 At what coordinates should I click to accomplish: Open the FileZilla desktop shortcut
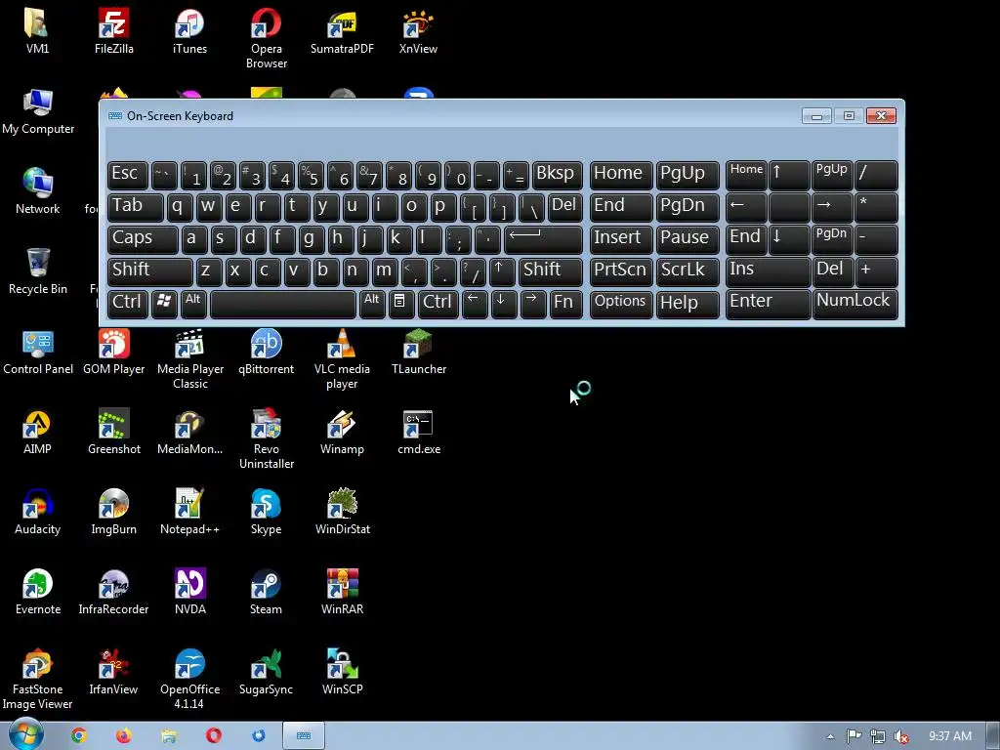(x=113, y=30)
